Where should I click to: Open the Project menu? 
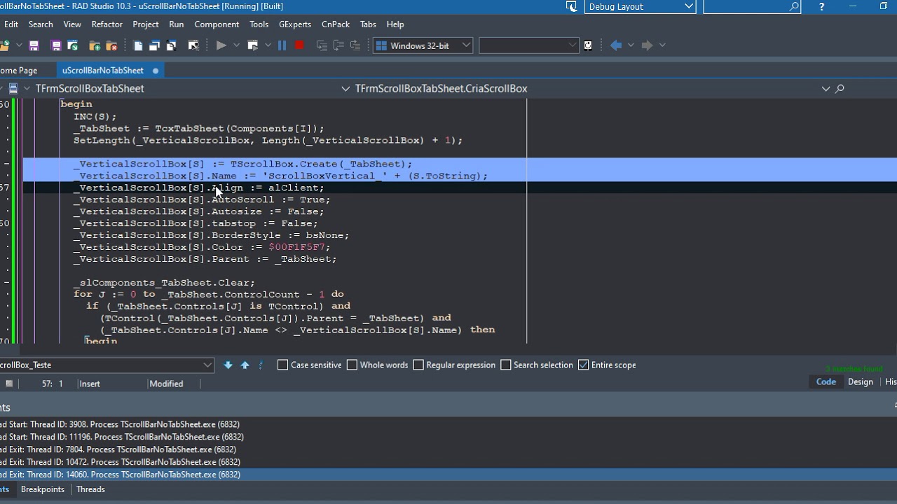click(146, 24)
